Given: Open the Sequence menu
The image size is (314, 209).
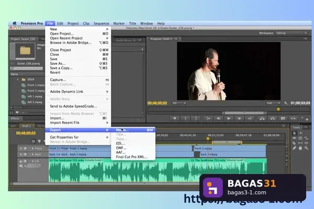Looking at the screenshot, I should pyautogui.click(x=101, y=24).
